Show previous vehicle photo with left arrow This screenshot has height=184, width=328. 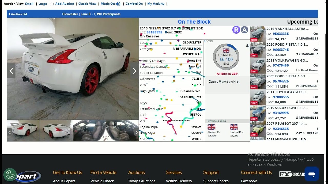coord(11,71)
